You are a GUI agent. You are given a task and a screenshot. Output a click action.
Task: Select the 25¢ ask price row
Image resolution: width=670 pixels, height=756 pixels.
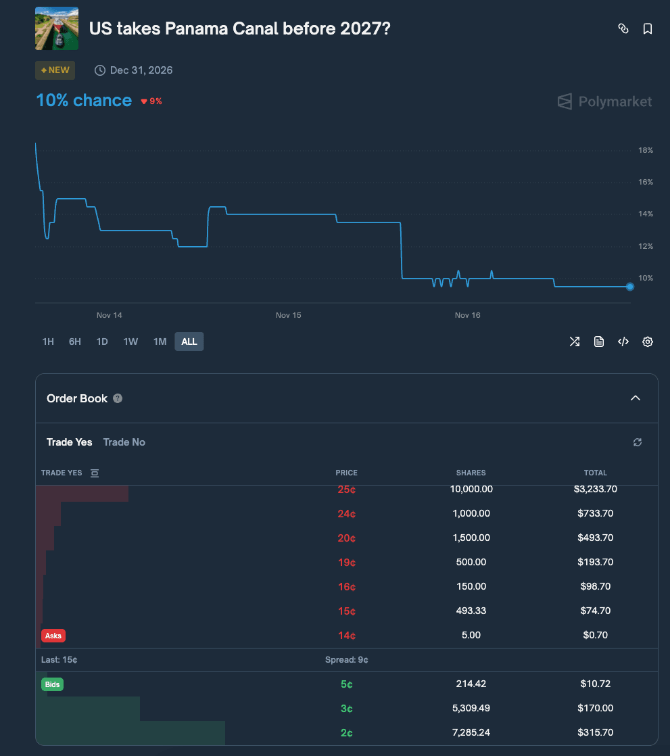pyautogui.click(x=346, y=489)
